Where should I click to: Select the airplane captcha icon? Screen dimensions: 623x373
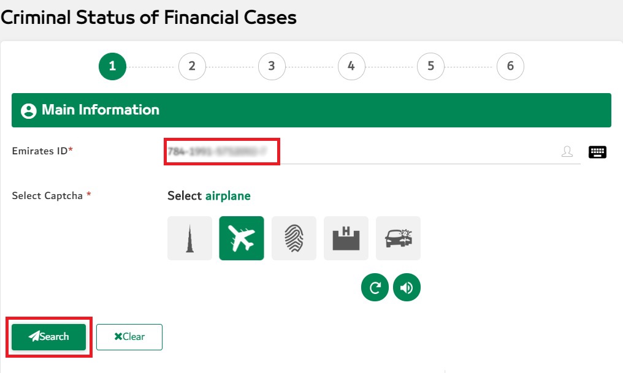point(242,238)
